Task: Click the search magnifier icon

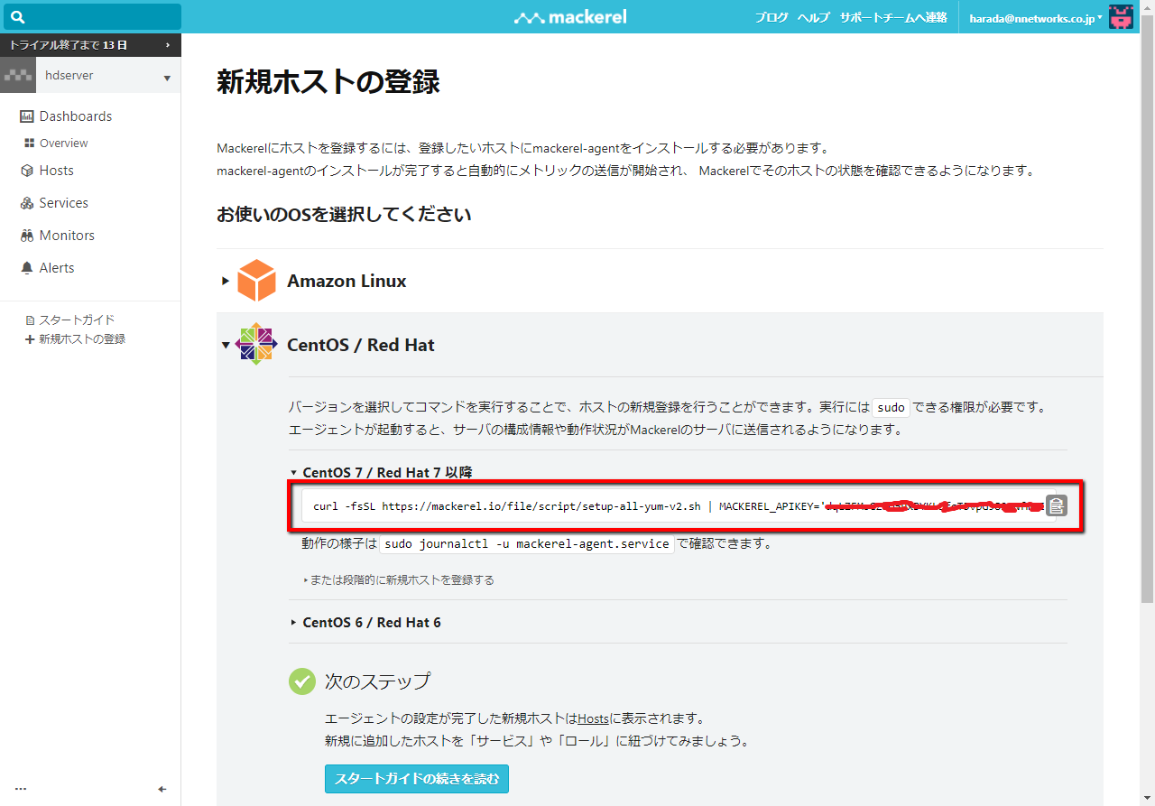Action: pyautogui.click(x=18, y=17)
